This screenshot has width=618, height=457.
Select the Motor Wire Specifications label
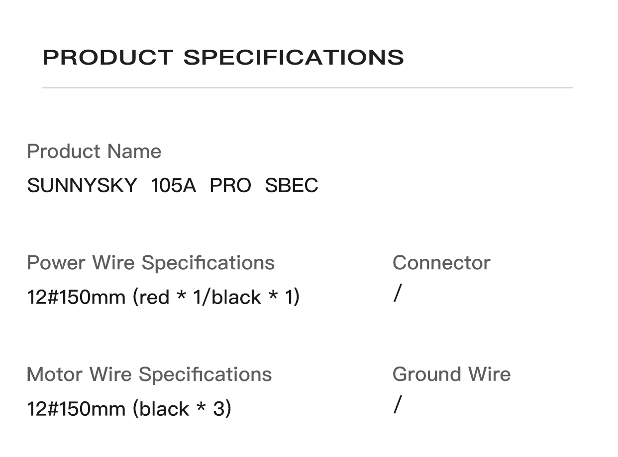tap(149, 374)
